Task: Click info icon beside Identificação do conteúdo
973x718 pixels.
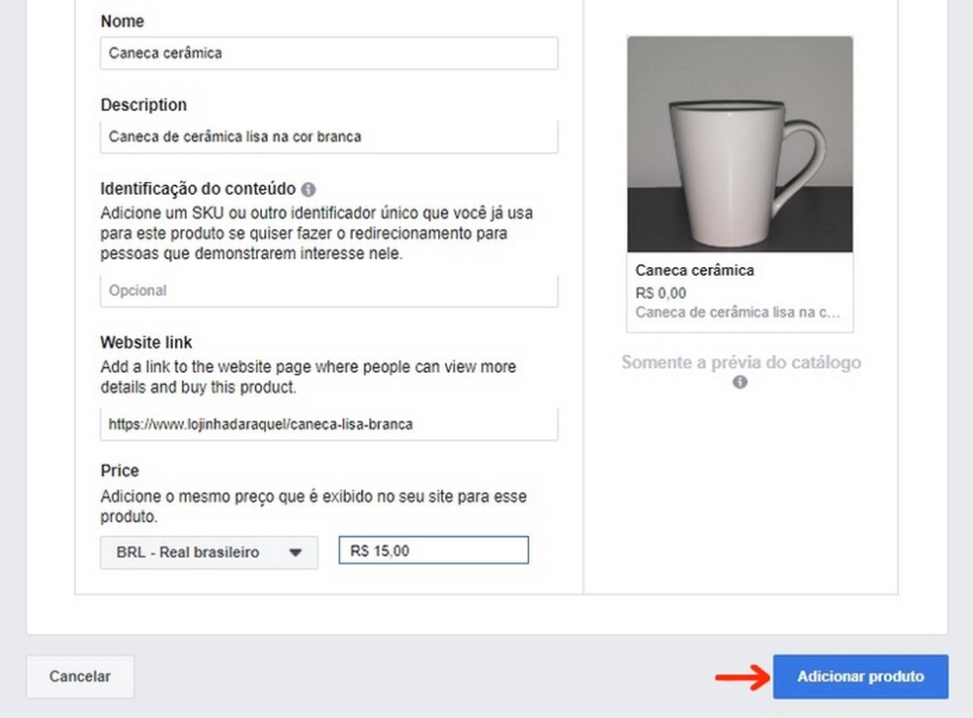Action: pos(309,189)
